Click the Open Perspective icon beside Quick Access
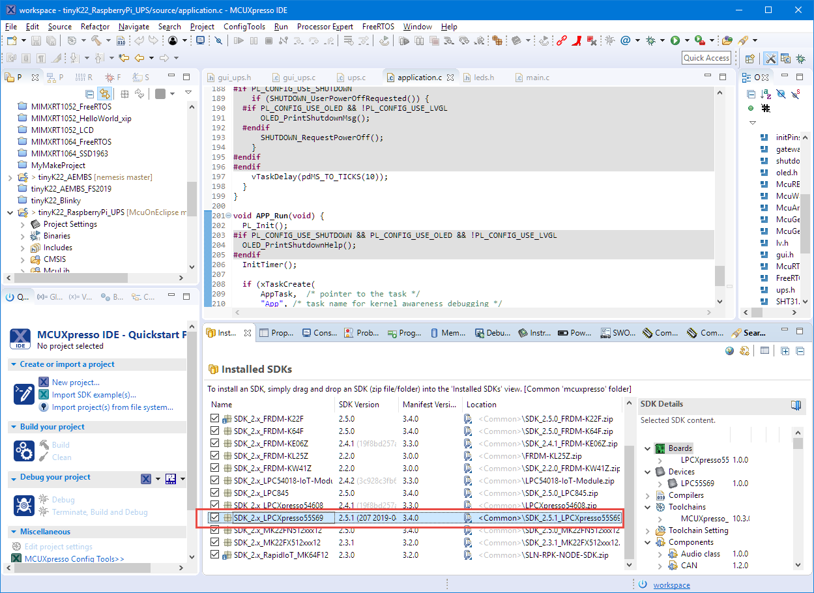Screen dimensions: 814x593 pos(750,58)
